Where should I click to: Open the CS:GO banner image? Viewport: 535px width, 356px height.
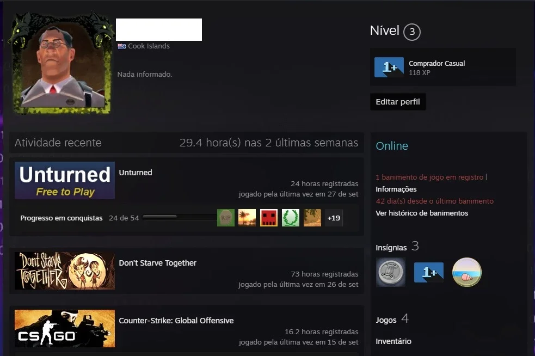[65, 328]
